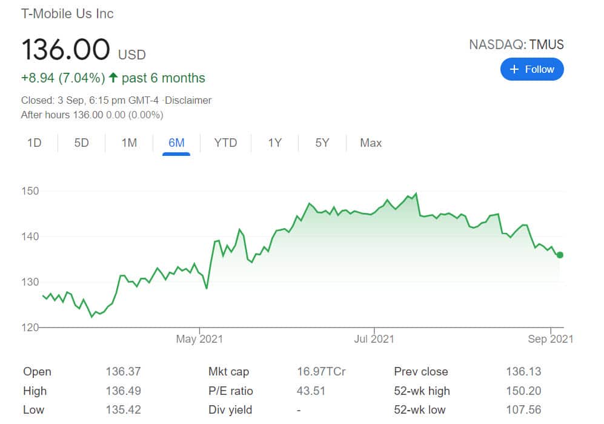
Task: Click the green up arrow beside 7.04%
Action: [113, 78]
